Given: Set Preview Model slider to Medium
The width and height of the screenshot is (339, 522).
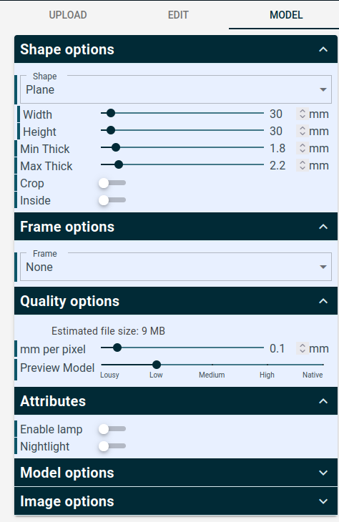Looking at the screenshot, I should coord(212,365).
